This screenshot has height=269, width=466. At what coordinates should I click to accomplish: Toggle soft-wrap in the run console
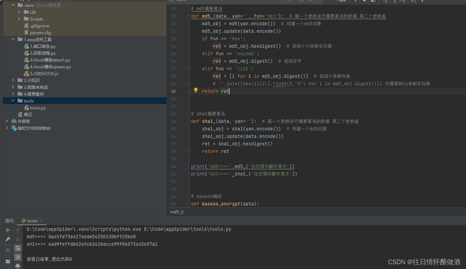pos(17,248)
